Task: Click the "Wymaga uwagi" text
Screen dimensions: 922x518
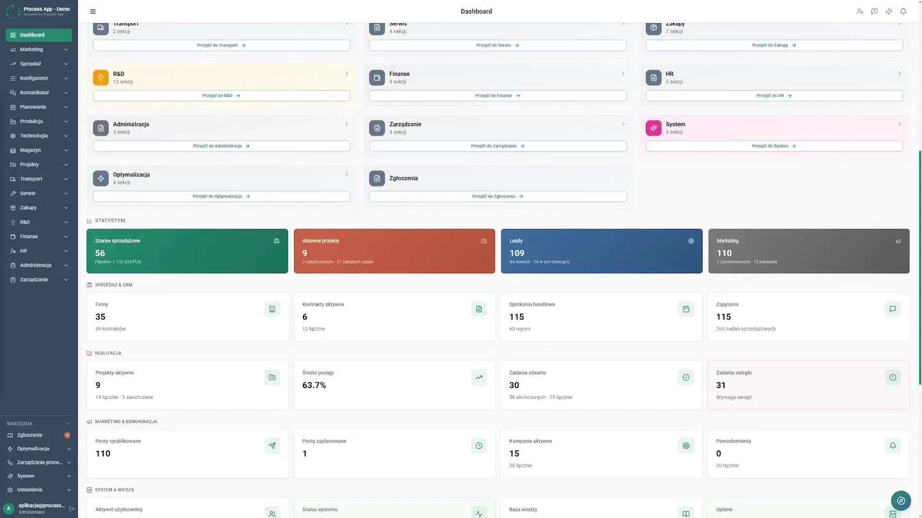Action: (734, 397)
